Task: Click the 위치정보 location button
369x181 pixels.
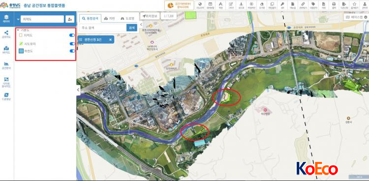Action: pos(150,16)
